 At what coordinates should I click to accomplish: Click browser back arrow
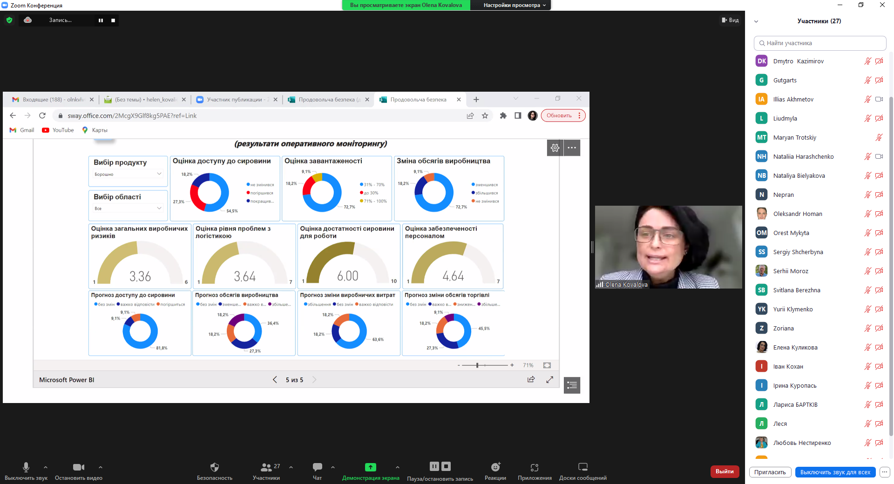pos(13,115)
